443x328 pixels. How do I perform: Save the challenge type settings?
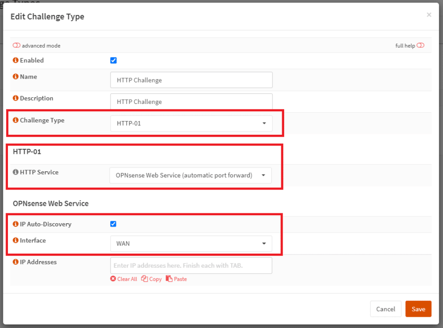(x=418, y=309)
